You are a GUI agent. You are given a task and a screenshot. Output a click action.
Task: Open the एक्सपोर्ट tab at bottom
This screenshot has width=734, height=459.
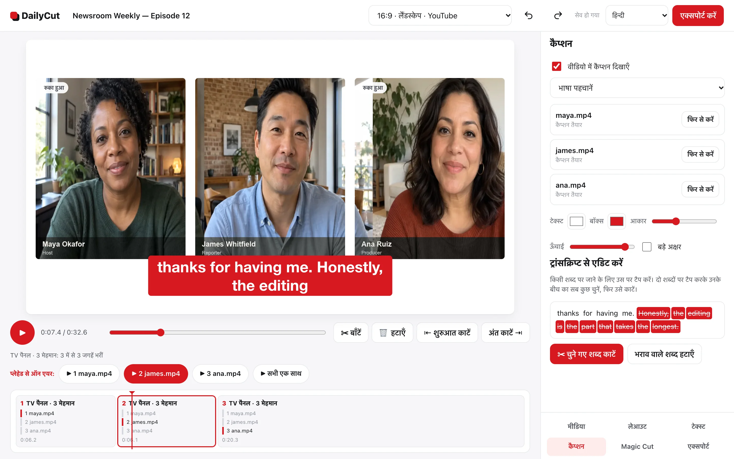pyautogui.click(x=698, y=446)
